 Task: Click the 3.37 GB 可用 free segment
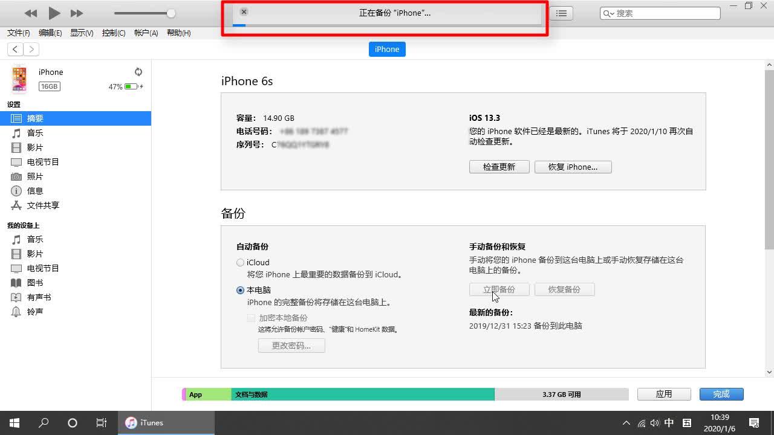pos(561,395)
